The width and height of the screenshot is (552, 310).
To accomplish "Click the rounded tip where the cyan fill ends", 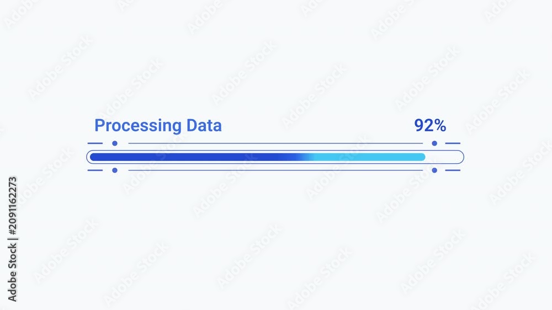I will coord(422,157).
